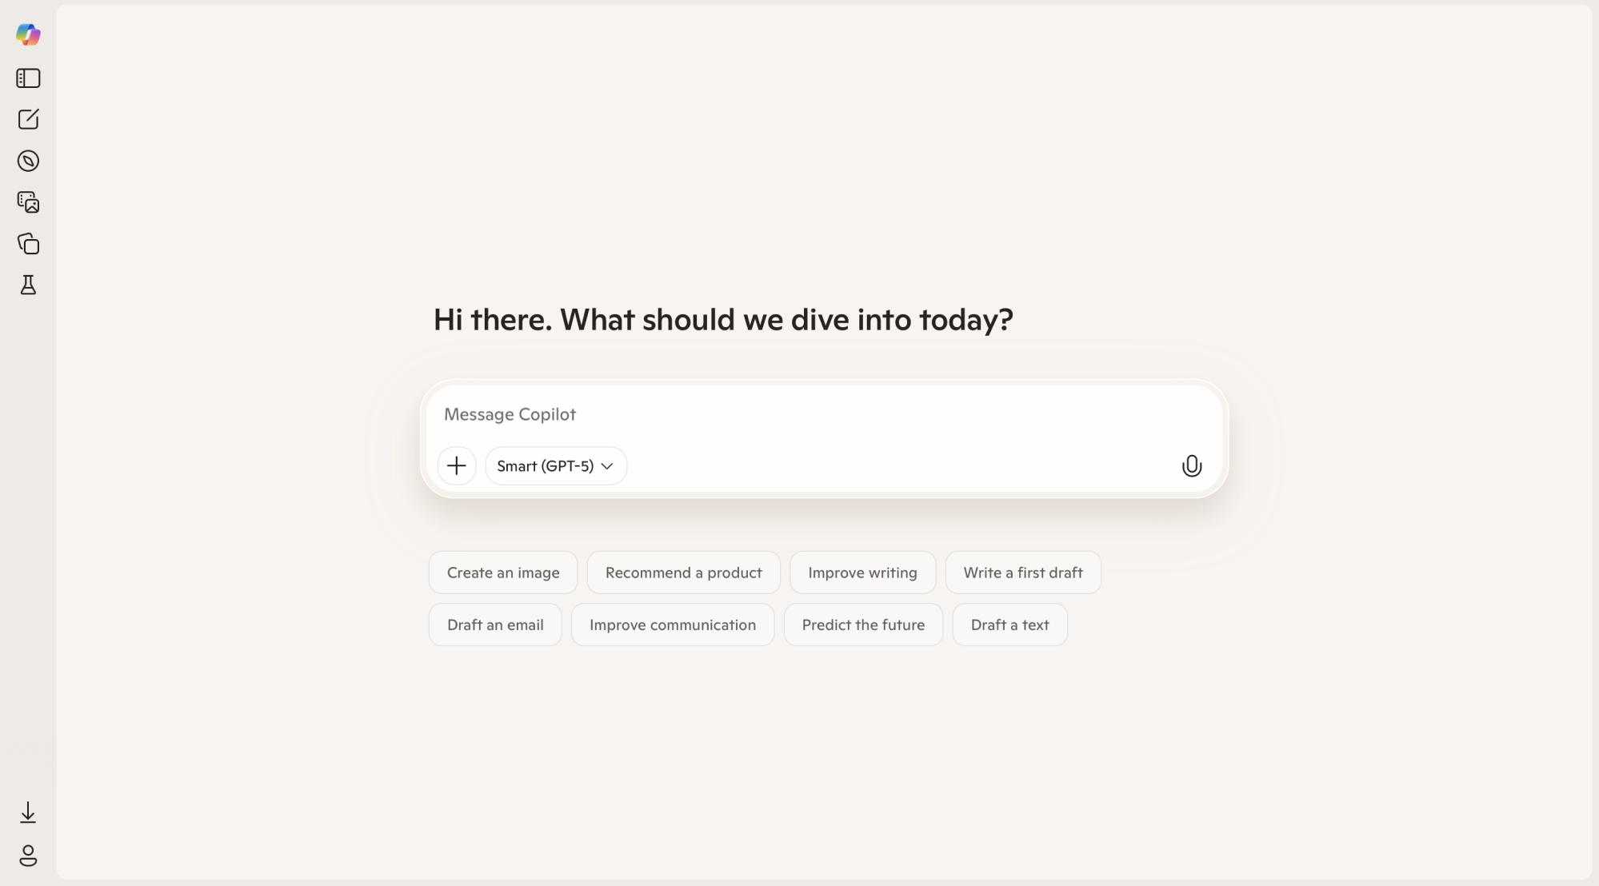Open the image gallery icon in the sidebar

[29, 202]
